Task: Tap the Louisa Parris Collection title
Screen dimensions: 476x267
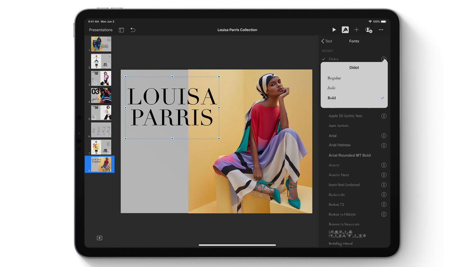Action: (237, 30)
